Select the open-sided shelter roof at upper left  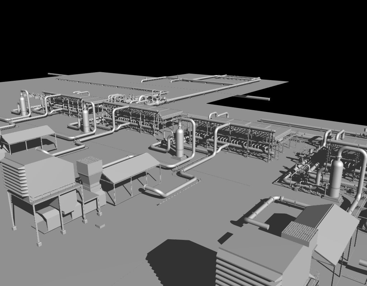[x=29, y=133]
